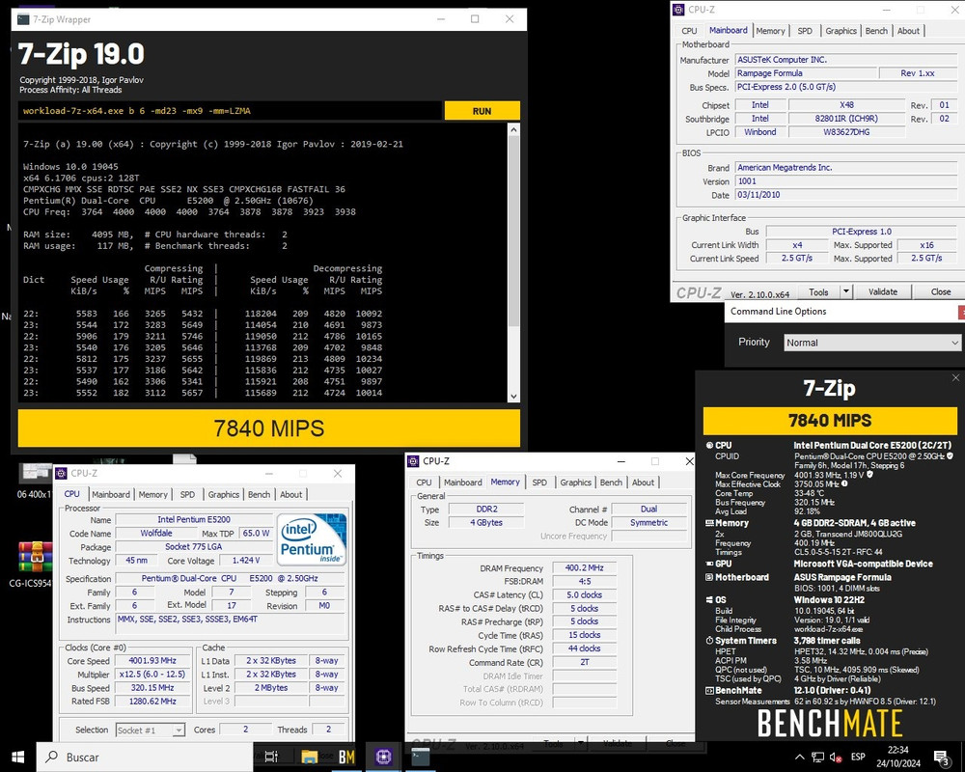The image size is (965, 772).
Task: Click the 7-Zip output scrollbar down arrow
Action: 514,397
